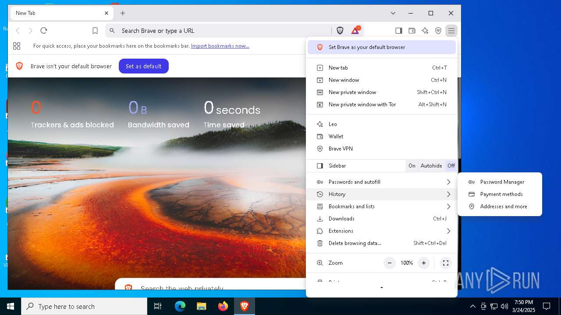Open Firefox from taskbar

(x=223, y=306)
